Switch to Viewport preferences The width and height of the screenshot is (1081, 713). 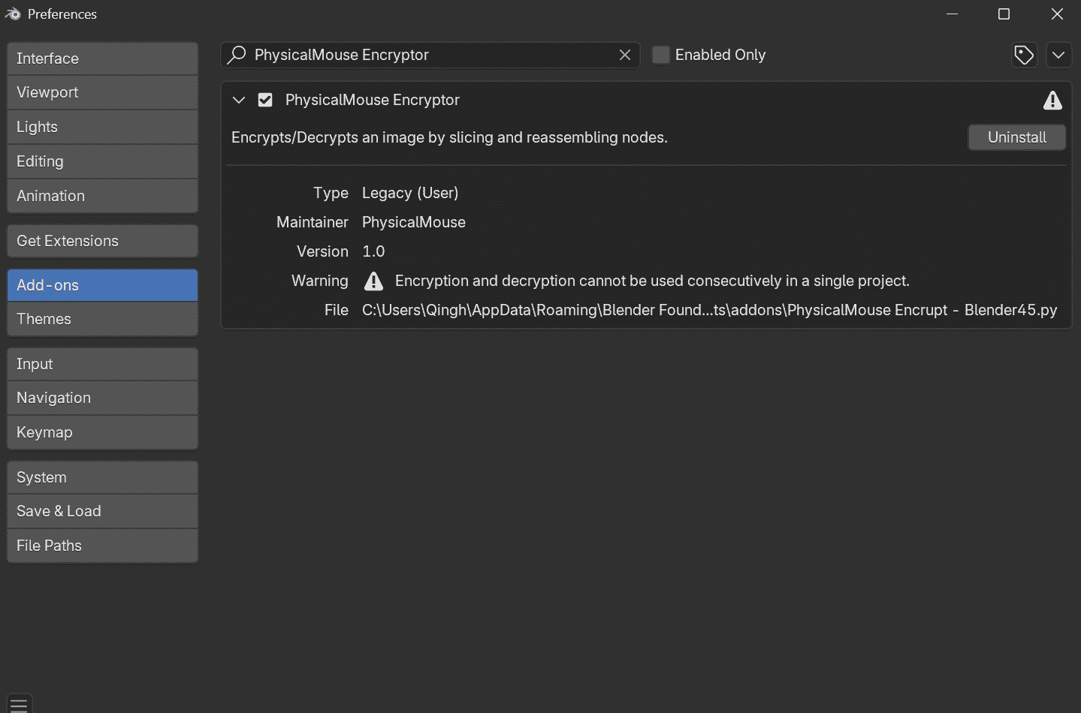click(x=102, y=92)
